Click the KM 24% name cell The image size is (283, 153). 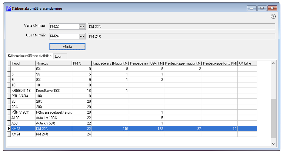tap(54, 134)
